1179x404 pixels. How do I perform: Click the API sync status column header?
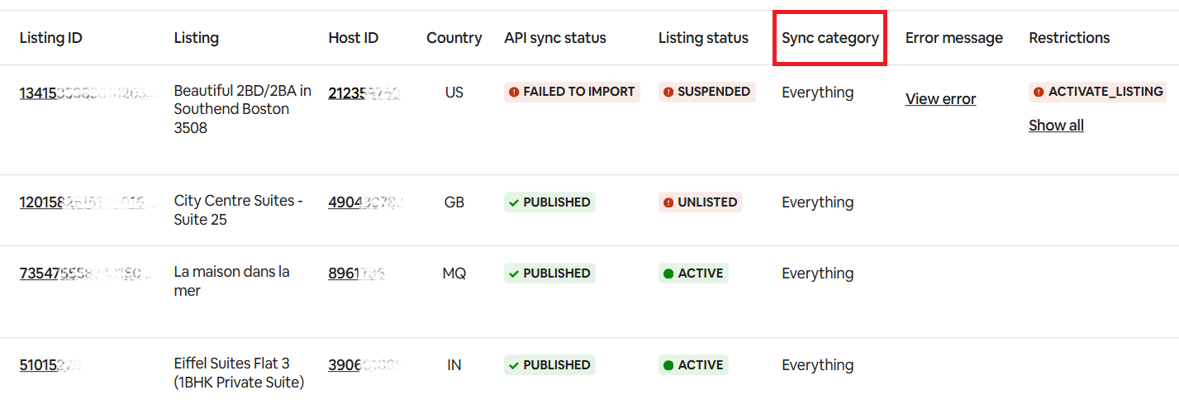pyautogui.click(x=554, y=38)
